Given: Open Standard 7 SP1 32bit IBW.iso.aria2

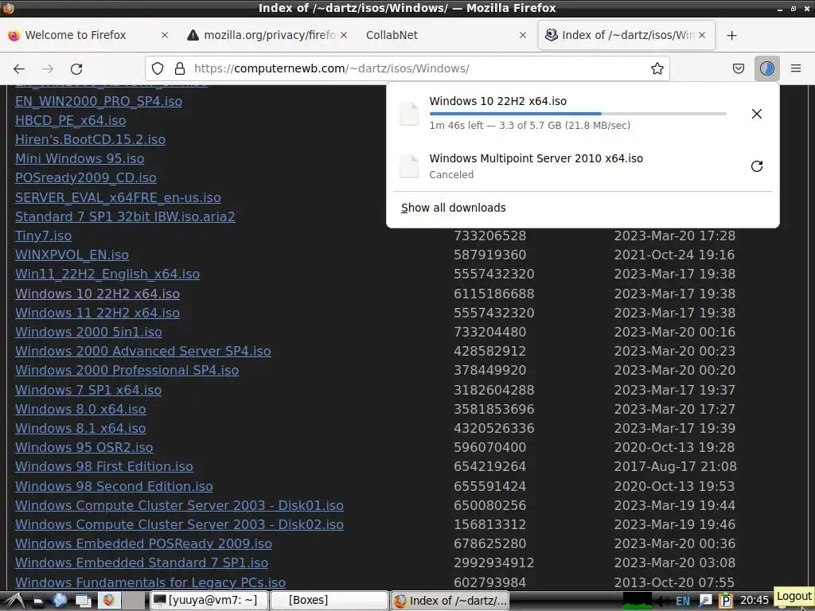Looking at the screenshot, I should [x=125, y=216].
